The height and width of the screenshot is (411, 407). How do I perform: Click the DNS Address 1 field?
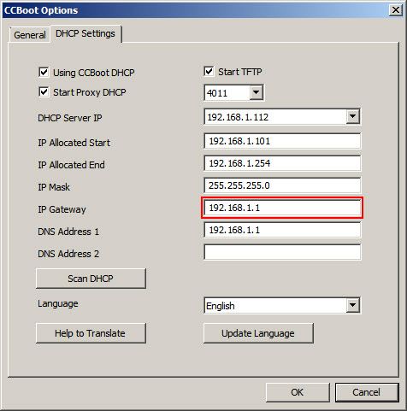pos(282,230)
